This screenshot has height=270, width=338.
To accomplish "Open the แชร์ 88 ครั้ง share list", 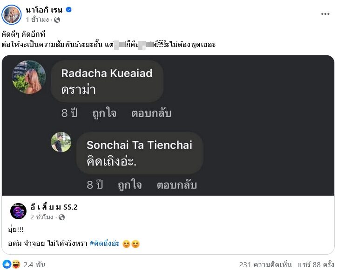I will (315, 264).
